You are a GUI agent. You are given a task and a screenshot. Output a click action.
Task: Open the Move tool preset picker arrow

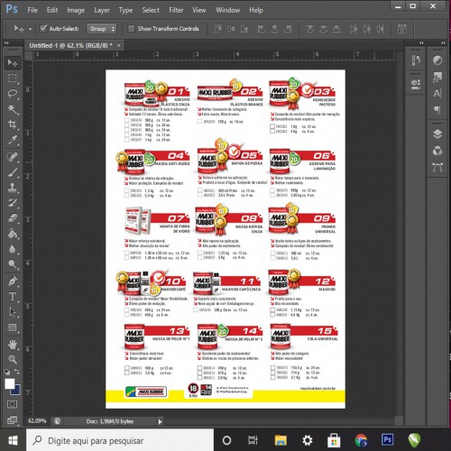30,29
